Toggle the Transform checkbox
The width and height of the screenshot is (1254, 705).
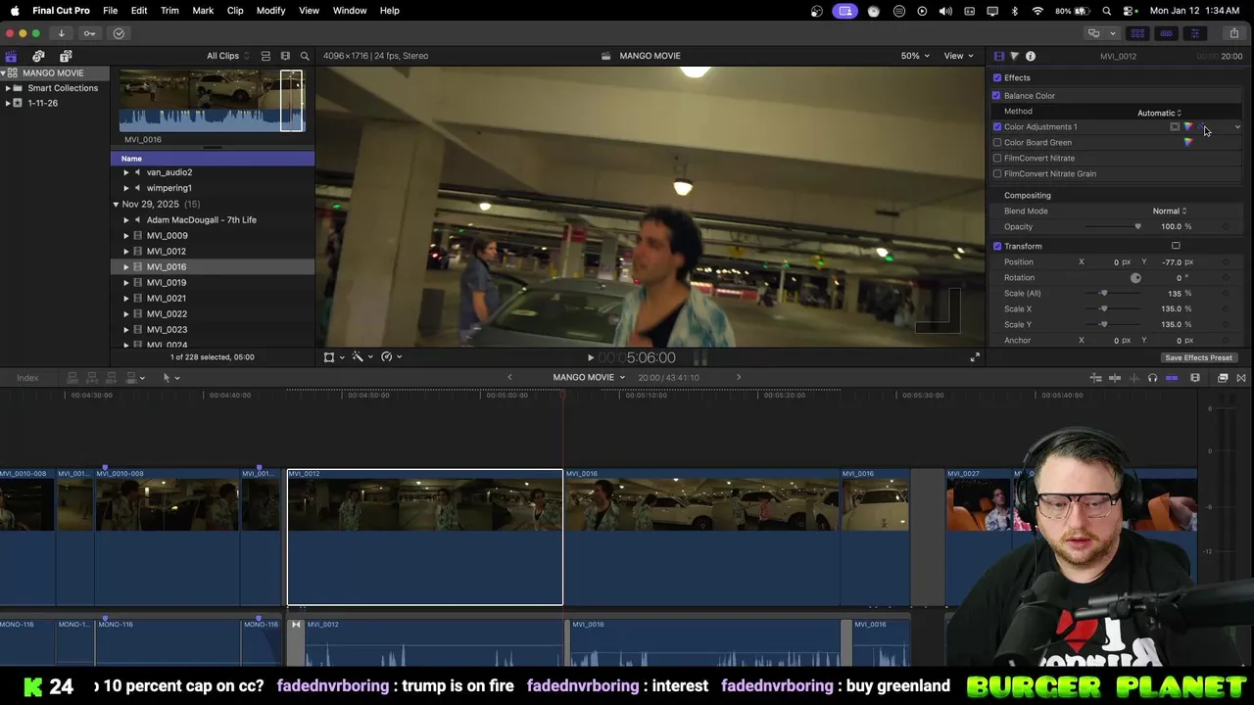[x=997, y=246]
